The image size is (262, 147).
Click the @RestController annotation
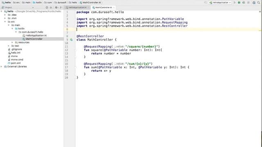pyautogui.click(x=90, y=36)
